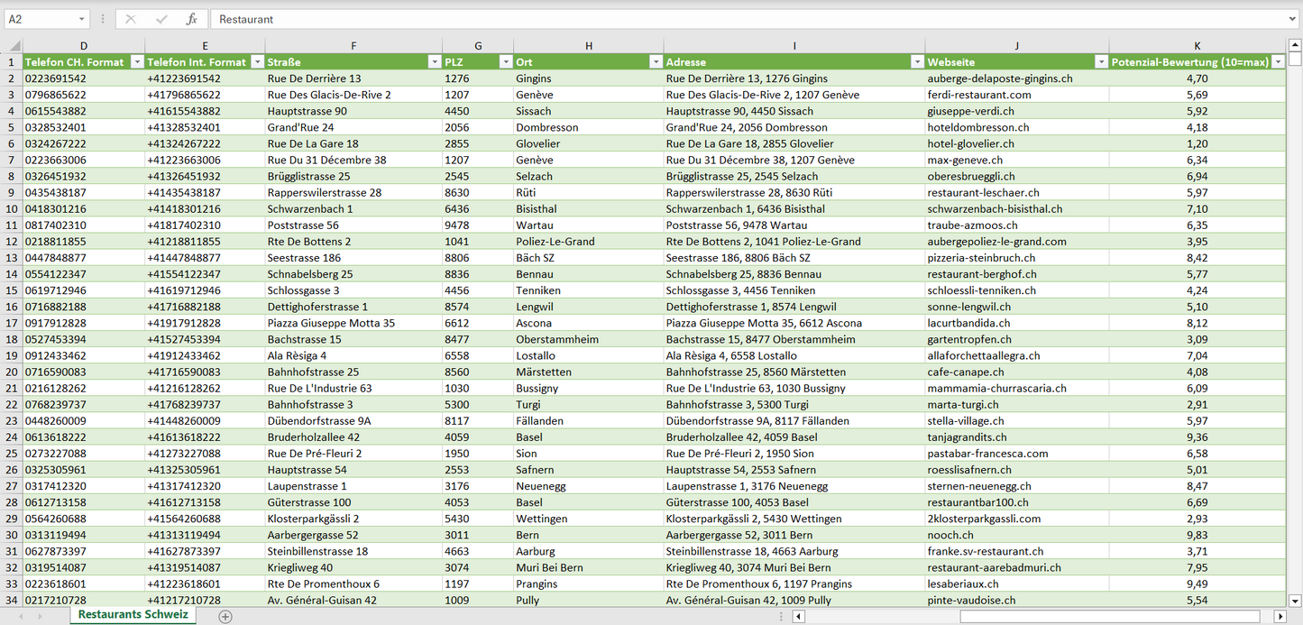Screen dimensions: 1303x625
Task: Click the horizontal scrollbar thumb
Action: (x=1116, y=616)
